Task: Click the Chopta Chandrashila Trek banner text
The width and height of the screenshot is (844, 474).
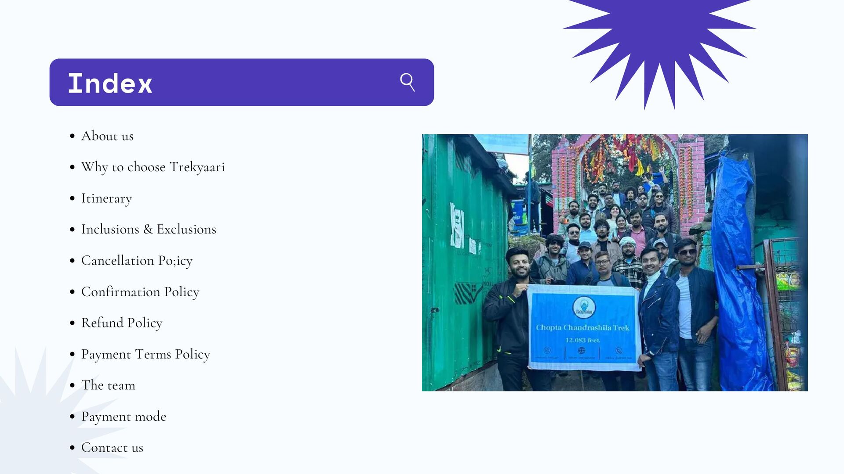Action: pyautogui.click(x=582, y=328)
